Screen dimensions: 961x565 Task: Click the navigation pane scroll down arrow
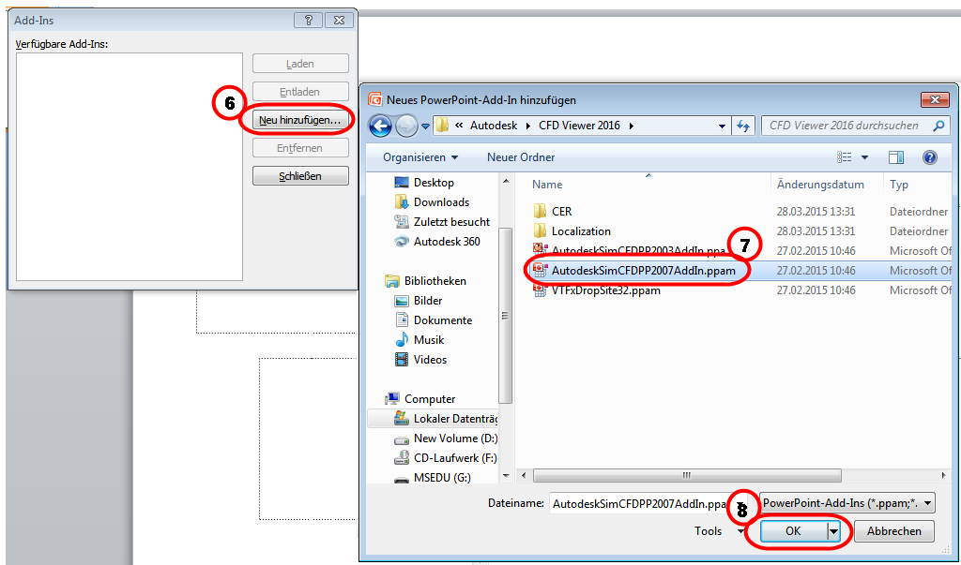(506, 476)
